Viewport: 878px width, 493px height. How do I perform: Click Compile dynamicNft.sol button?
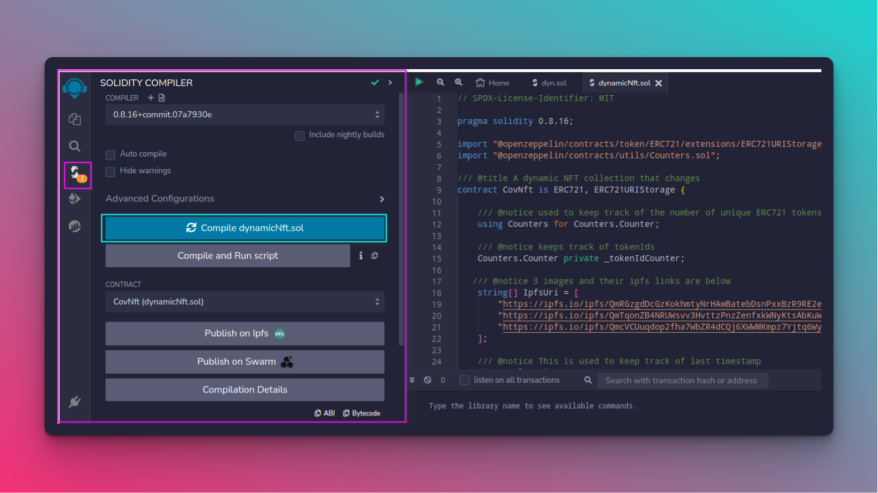(x=245, y=228)
